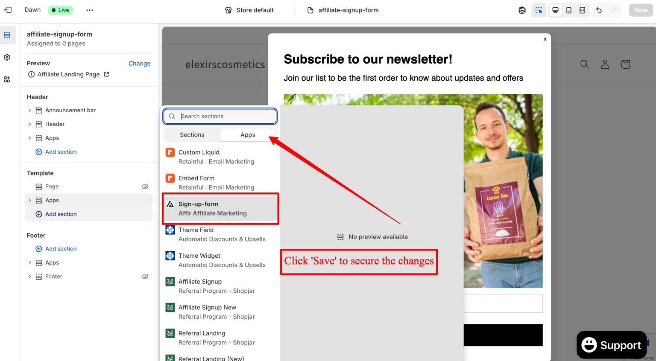Open the three-dot theme actions menu
Image resolution: width=656 pixels, height=361 pixels.
89,10
